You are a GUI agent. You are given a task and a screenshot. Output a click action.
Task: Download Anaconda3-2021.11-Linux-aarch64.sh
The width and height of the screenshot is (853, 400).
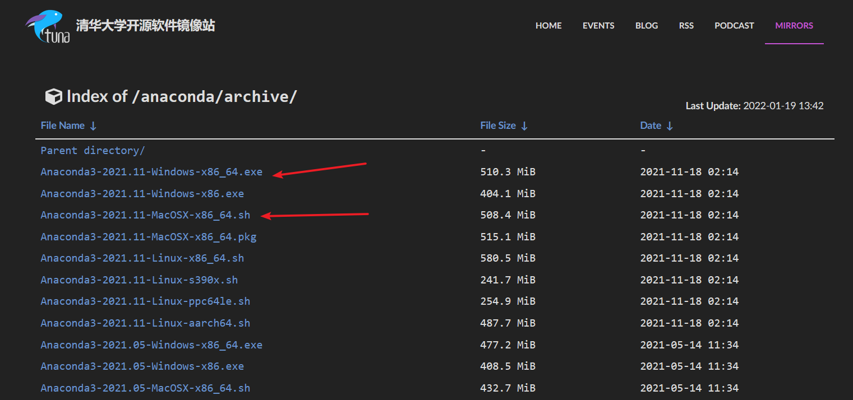point(145,323)
